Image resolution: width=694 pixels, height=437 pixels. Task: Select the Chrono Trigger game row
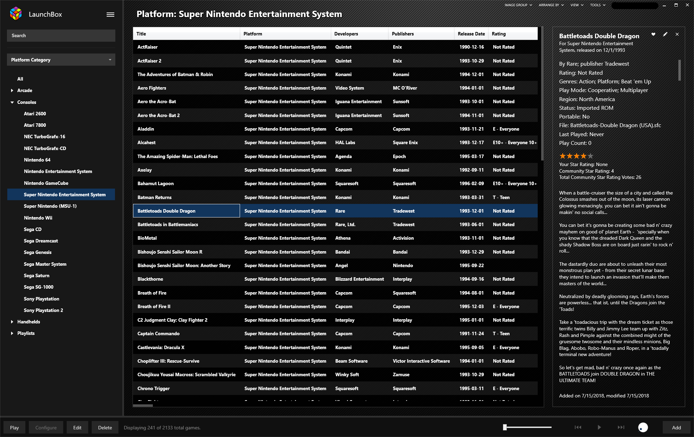pos(335,388)
